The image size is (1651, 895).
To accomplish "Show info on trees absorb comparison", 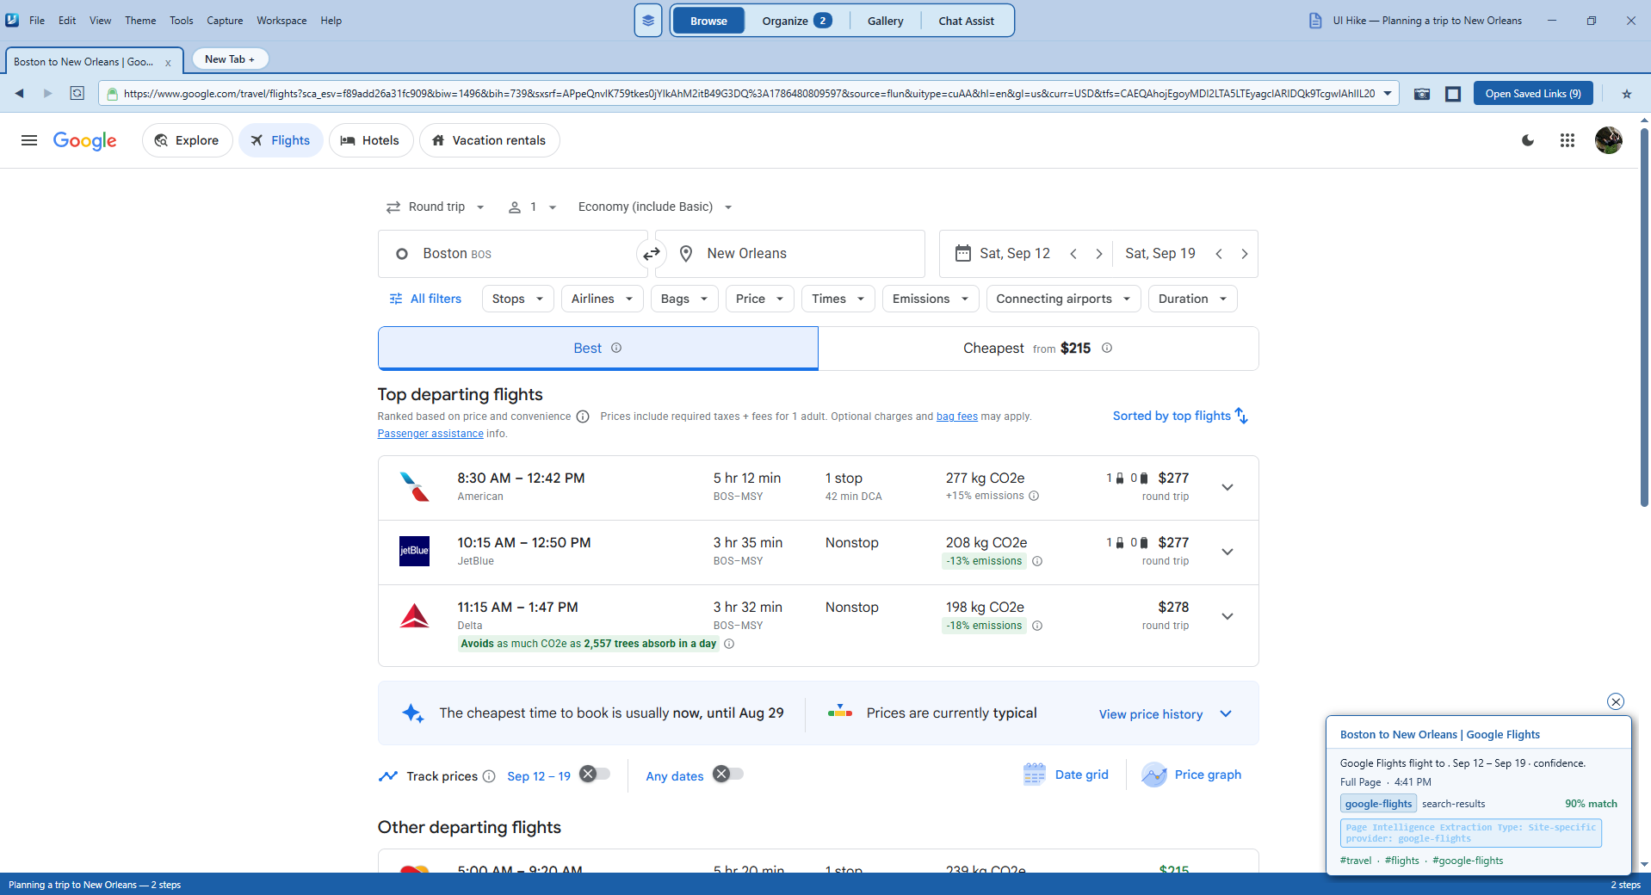I will tap(729, 644).
